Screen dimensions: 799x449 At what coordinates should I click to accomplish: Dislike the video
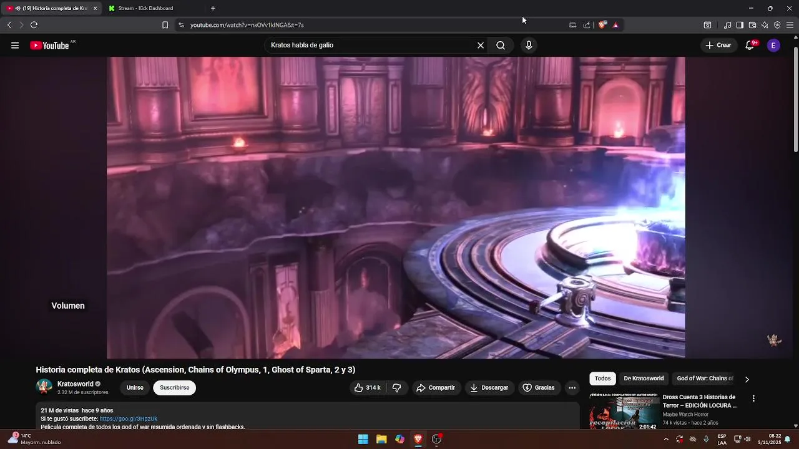(x=397, y=388)
